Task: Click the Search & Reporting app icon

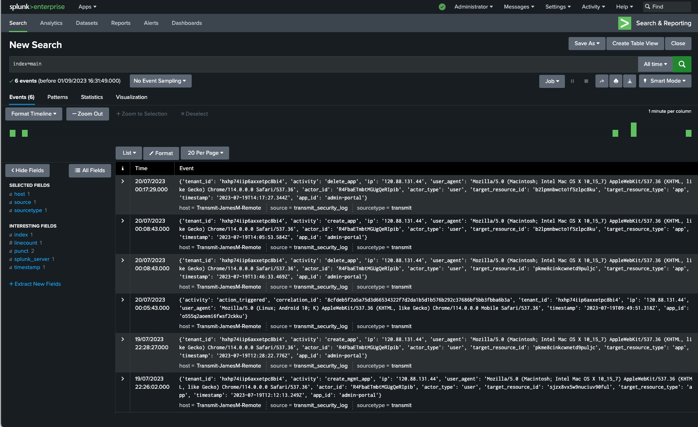Action: click(x=624, y=23)
